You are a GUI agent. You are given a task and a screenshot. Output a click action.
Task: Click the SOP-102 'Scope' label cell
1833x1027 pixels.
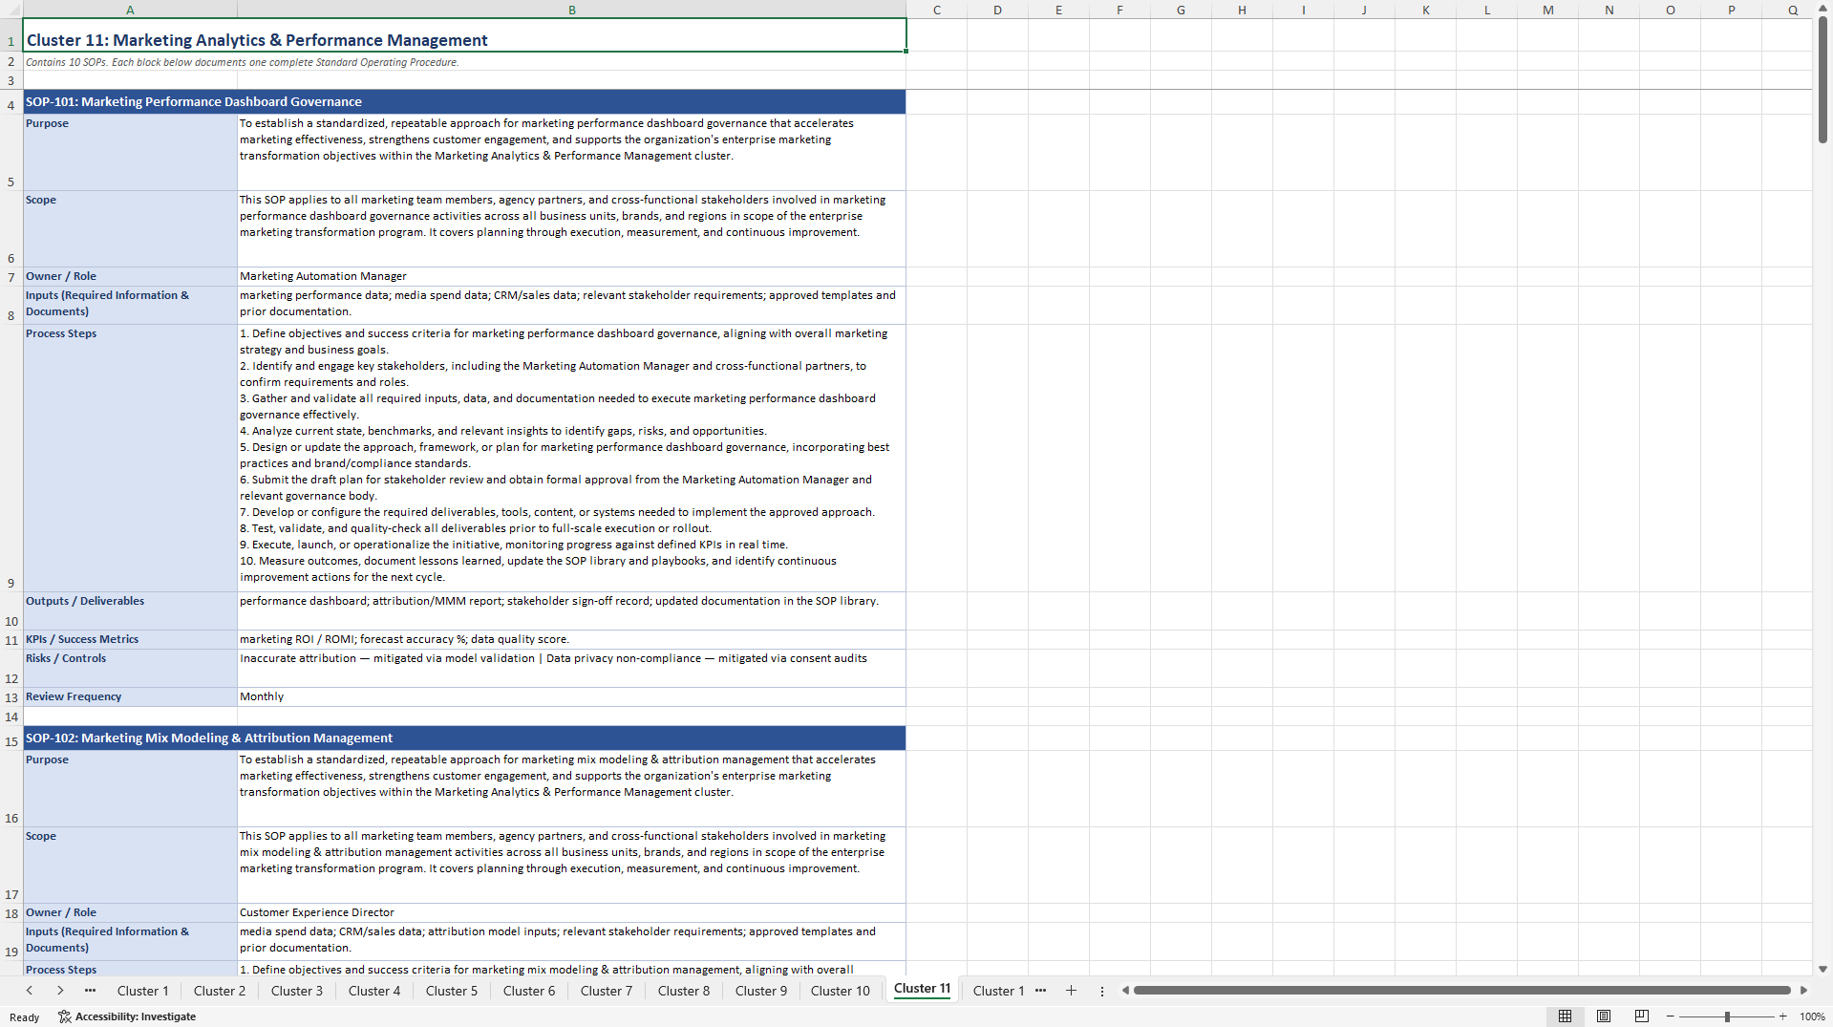point(130,865)
